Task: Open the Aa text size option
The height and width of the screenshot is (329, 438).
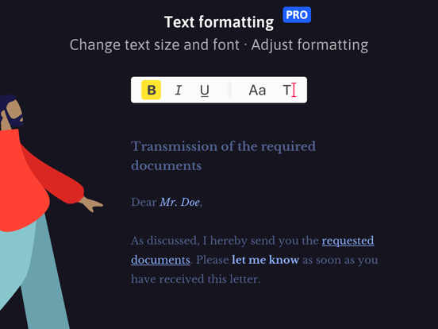Action: [257, 90]
